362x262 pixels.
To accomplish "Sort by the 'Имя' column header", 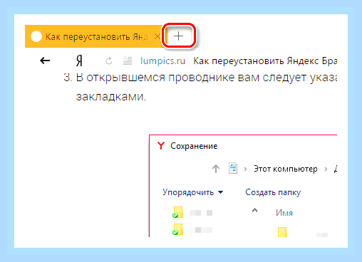I will [284, 213].
